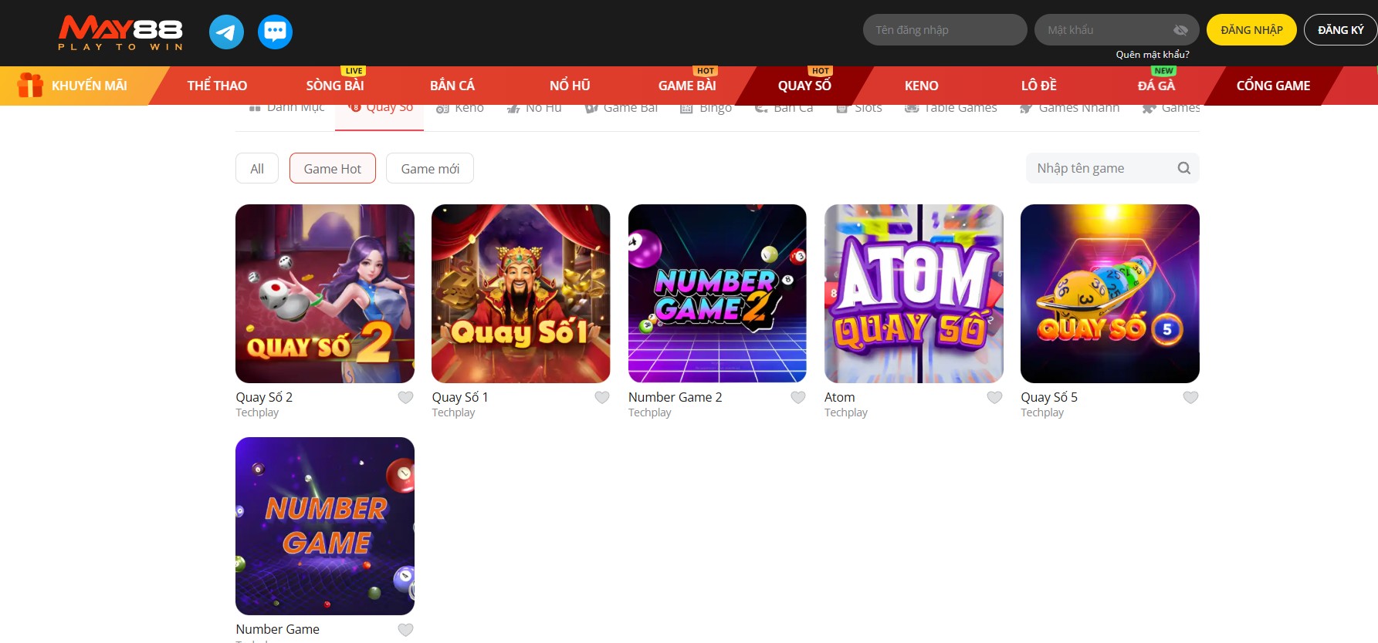
Task: Open the live chat bubble icon
Action: point(275,32)
